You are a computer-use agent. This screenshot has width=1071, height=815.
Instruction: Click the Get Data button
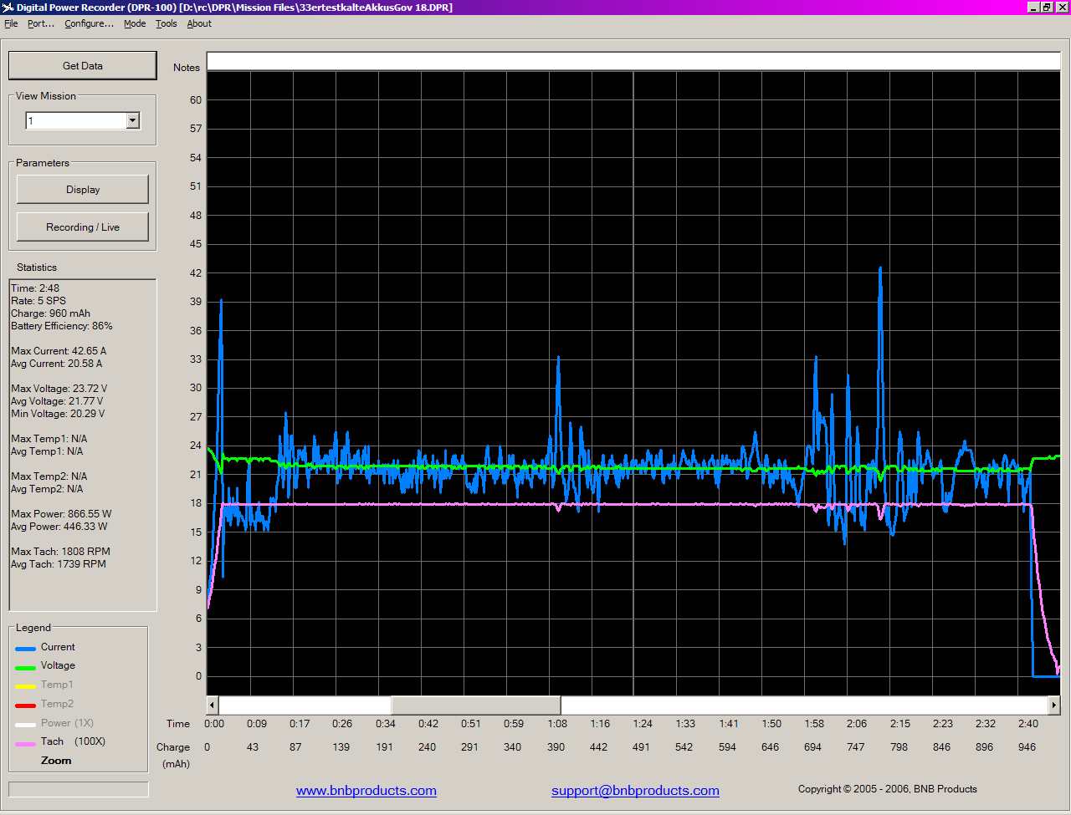point(82,65)
